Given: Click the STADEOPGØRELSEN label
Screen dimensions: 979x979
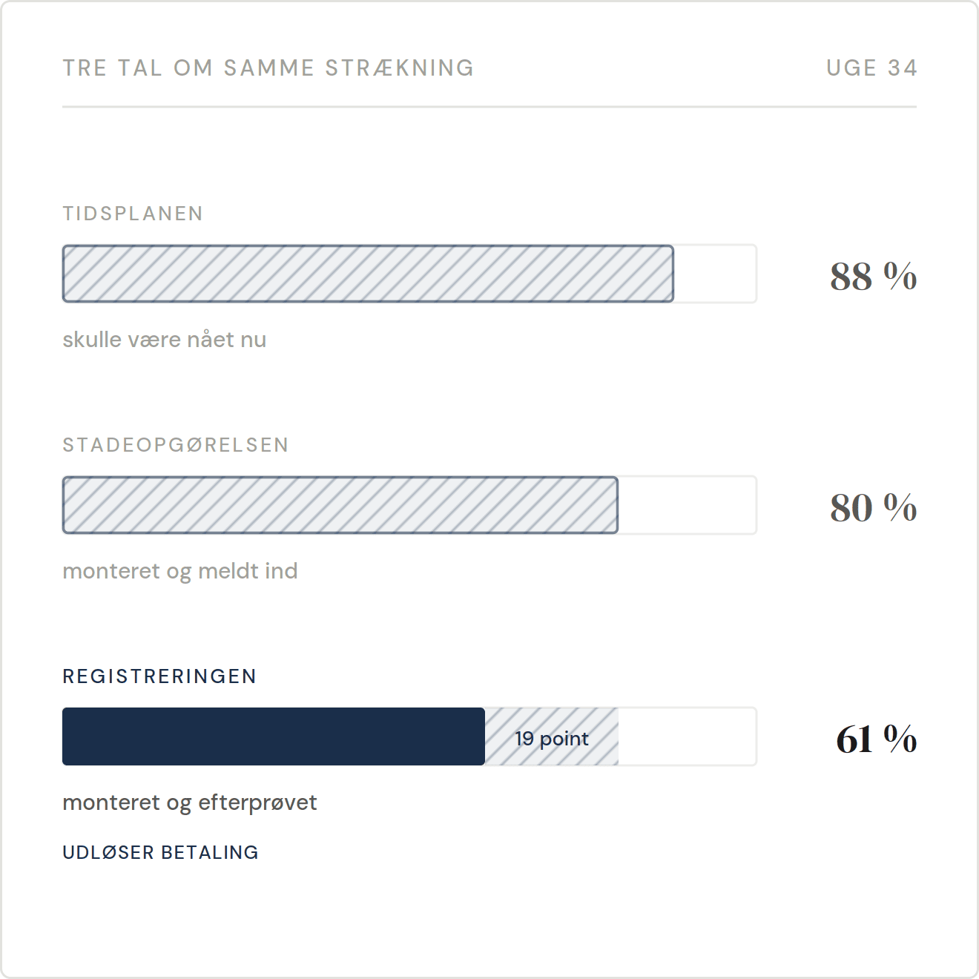Looking at the screenshot, I should pyautogui.click(x=176, y=445).
